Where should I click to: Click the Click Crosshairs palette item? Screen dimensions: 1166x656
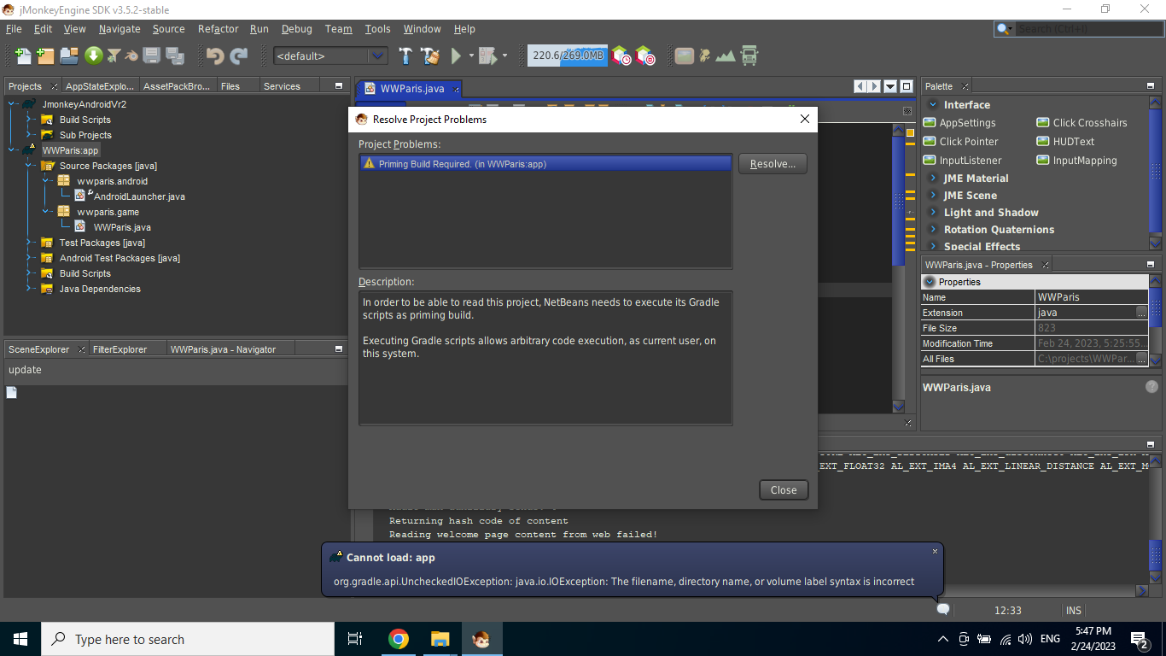click(x=1081, y=123)
